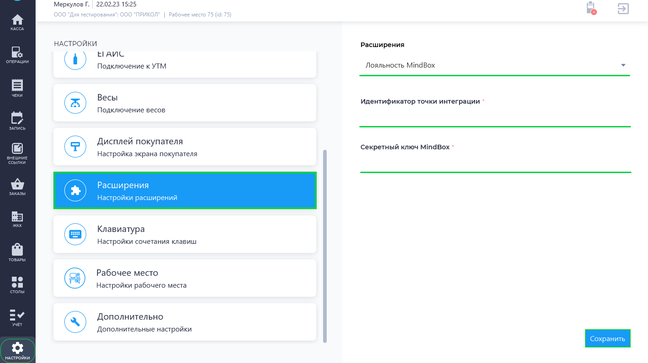This screenshot has width=648, height=363.
Task: Click the Весы scales icon
Action: click(x=75, y=103)
